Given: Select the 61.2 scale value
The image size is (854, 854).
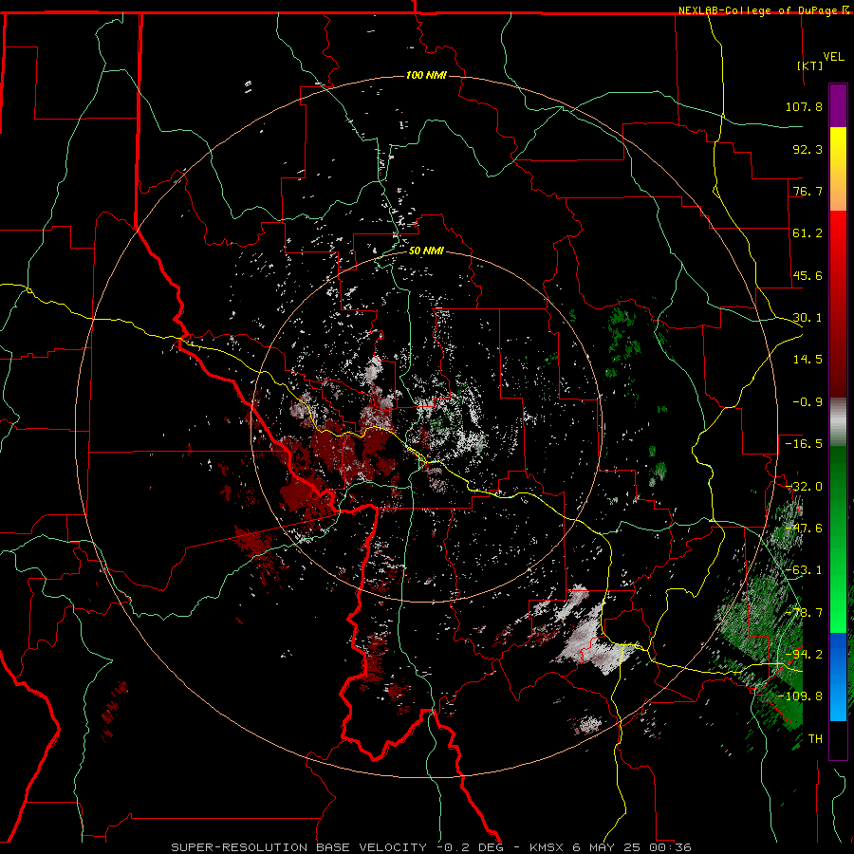Looking at the screenshot, I should tap(808, 233).
